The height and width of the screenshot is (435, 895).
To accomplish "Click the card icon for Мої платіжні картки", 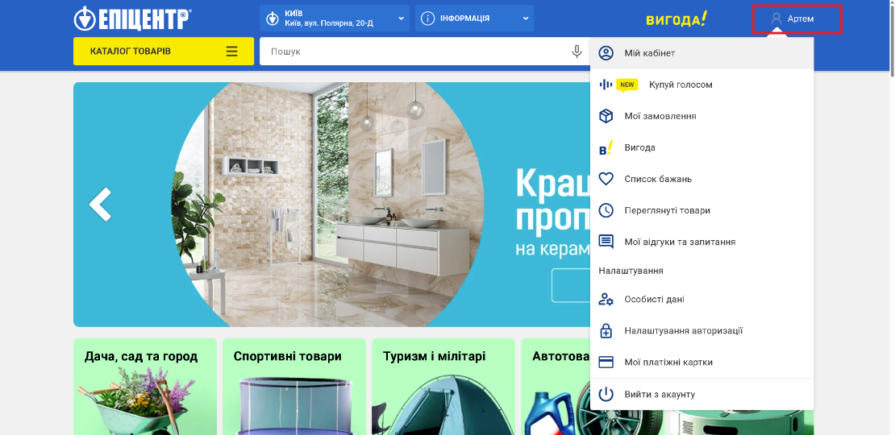I will point(606,362).
